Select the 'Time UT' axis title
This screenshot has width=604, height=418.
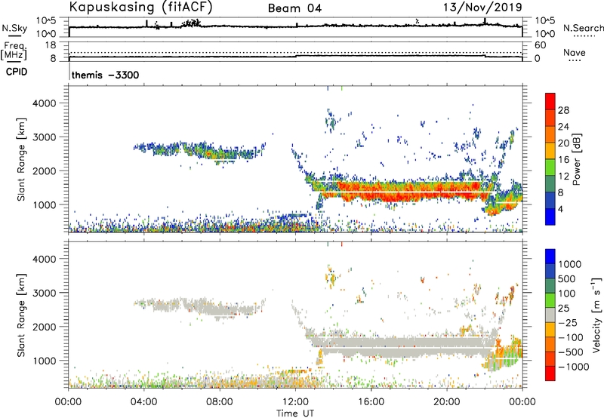295,413
